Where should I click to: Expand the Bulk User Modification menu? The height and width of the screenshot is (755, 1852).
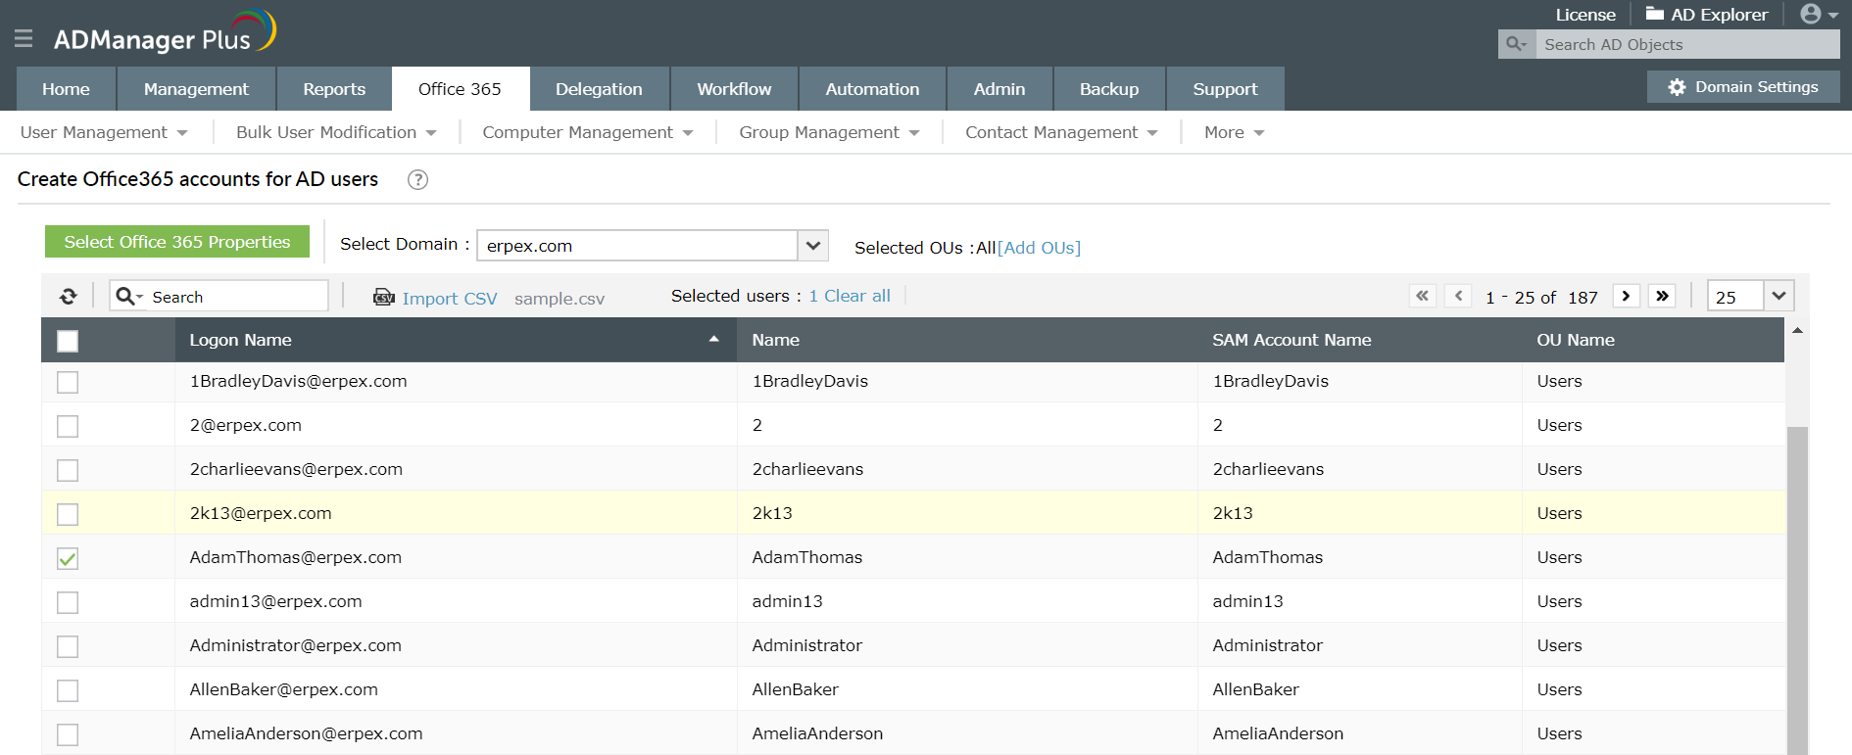(x=336, y=132)
